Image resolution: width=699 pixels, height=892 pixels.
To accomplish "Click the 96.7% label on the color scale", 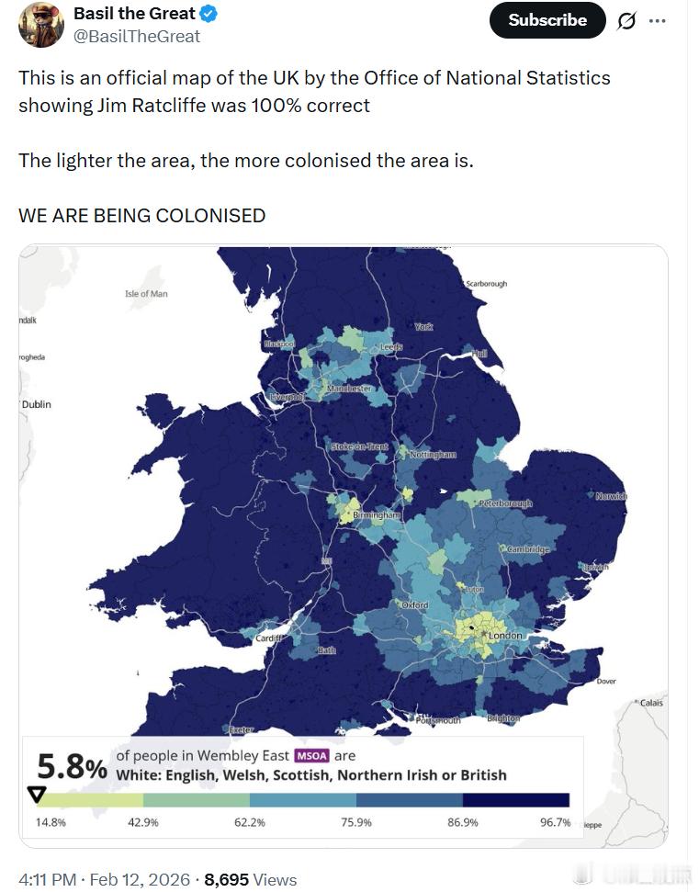I will (x=554, y=823).
